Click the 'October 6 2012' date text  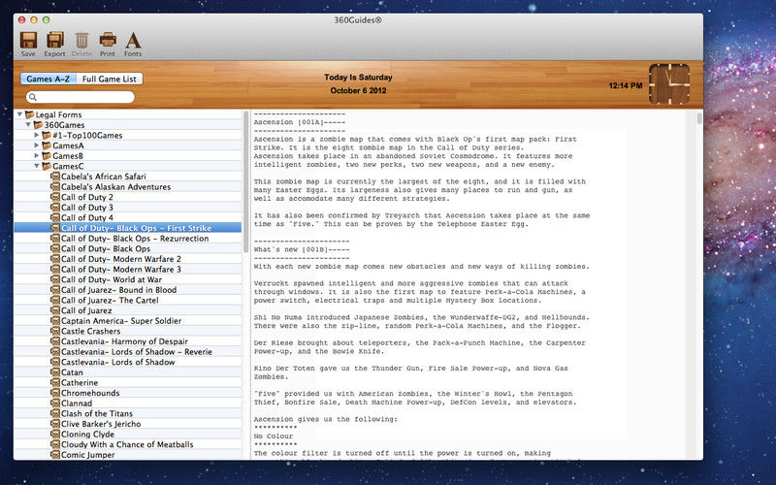tap(358, 90)
